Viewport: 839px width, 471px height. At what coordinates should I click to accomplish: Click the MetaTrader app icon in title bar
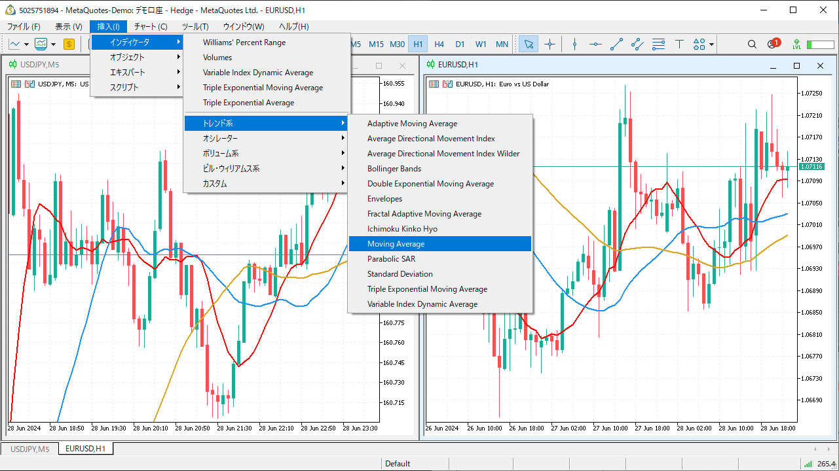coord(10,10)
